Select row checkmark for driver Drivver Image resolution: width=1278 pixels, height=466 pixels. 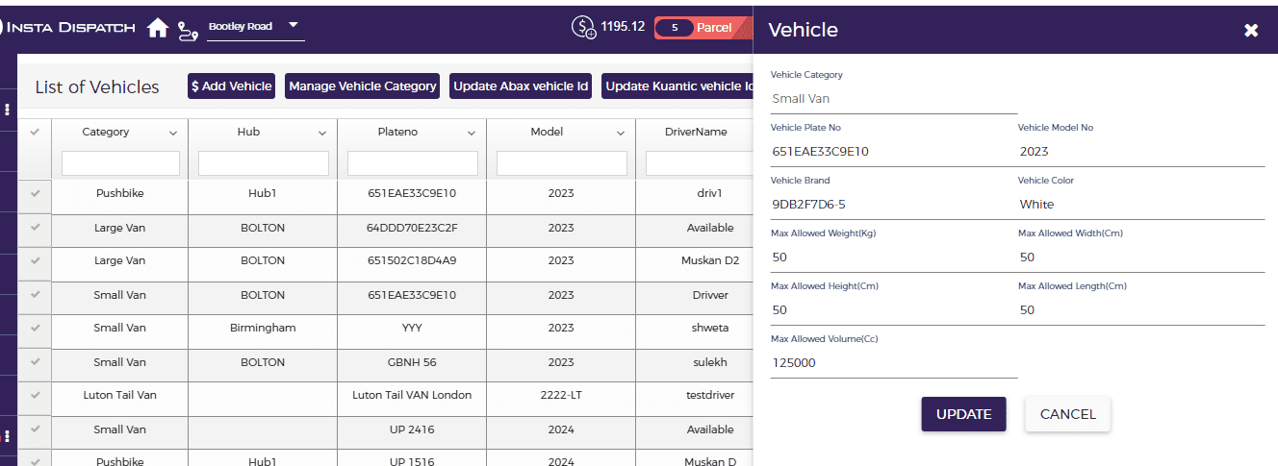(36, 295)
